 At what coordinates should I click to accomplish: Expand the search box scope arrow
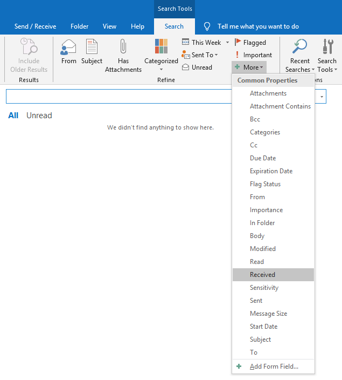pos(322,97)
